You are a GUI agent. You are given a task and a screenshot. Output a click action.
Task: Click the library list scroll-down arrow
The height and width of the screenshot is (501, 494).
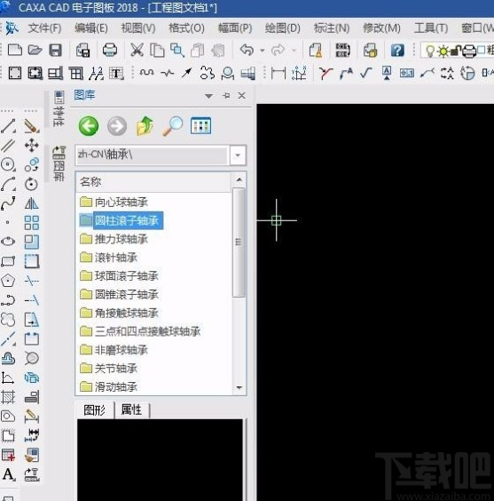[x=239, y=387]
